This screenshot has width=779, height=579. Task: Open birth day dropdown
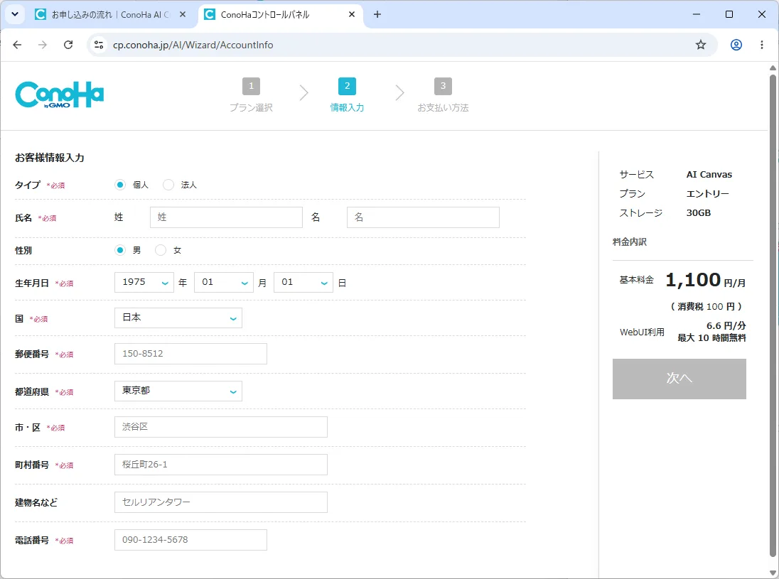tap(303, 282)
